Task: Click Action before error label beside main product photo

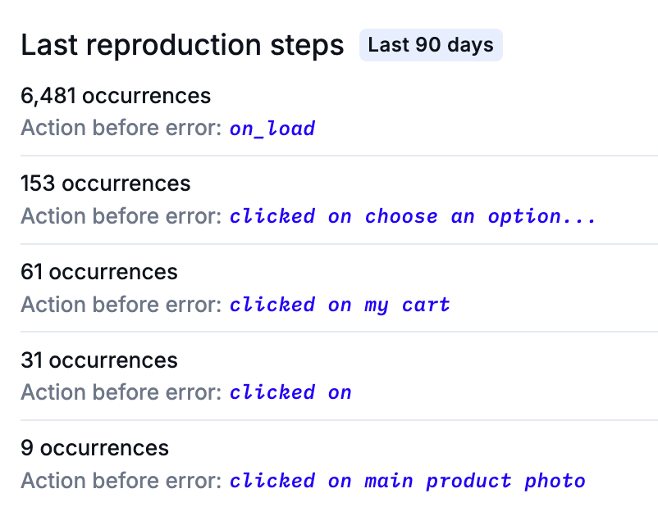Action: 121,481
